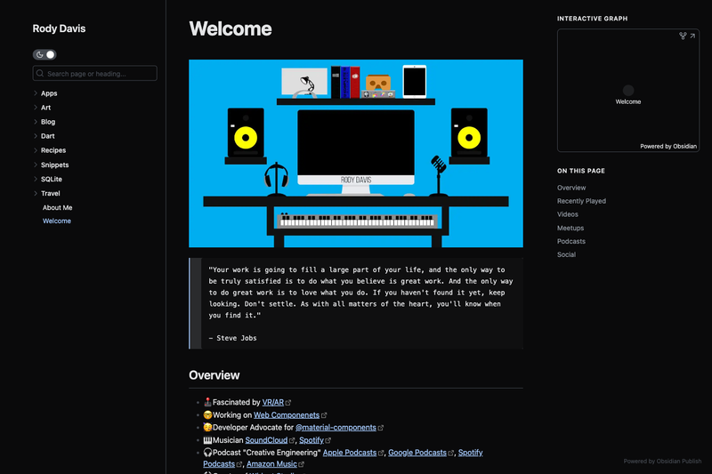Image resolution: width=712 pixels, height=474 pixels.
Task: Click the Welcome node in graph
Action: (x=628, y=90)
